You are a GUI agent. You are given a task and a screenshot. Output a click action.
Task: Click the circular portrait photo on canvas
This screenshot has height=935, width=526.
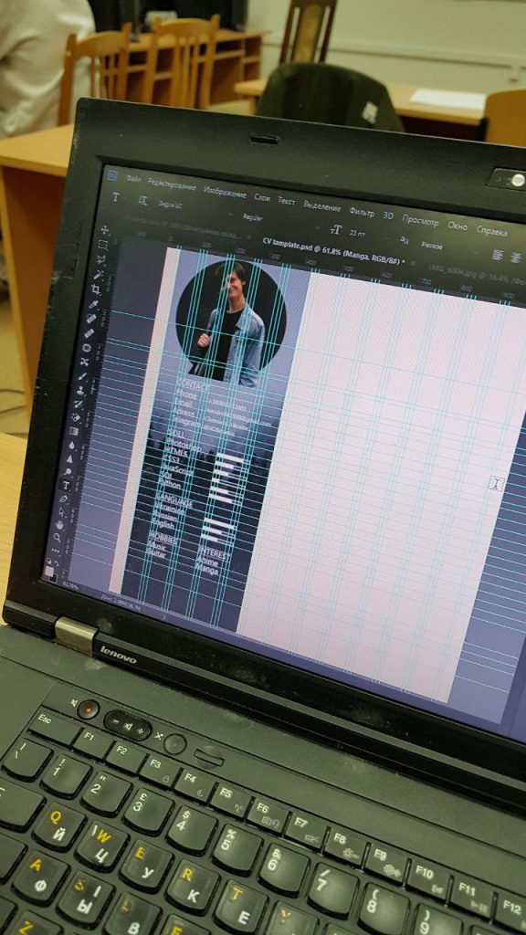point(231,320)
